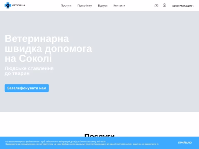Go to Про клініку page

coord(85,6)
